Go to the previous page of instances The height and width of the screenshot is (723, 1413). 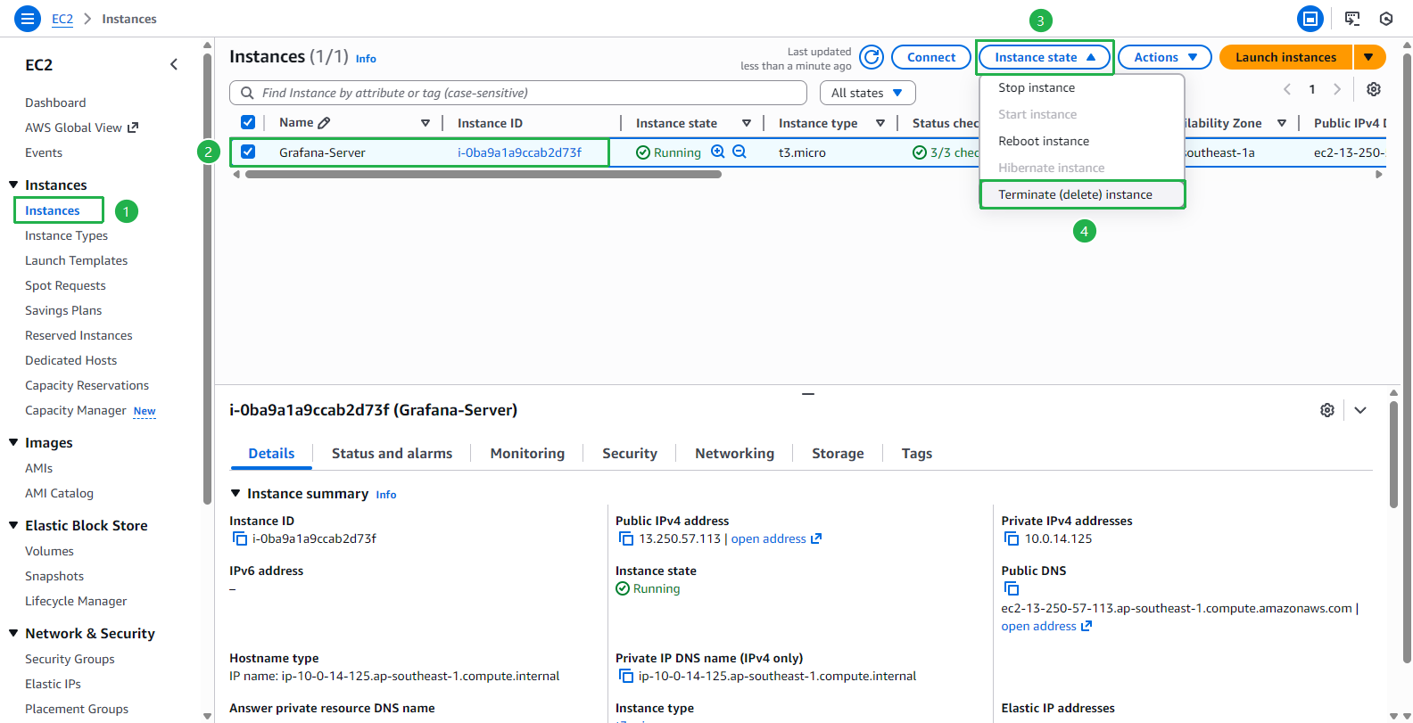[1287, 89]
